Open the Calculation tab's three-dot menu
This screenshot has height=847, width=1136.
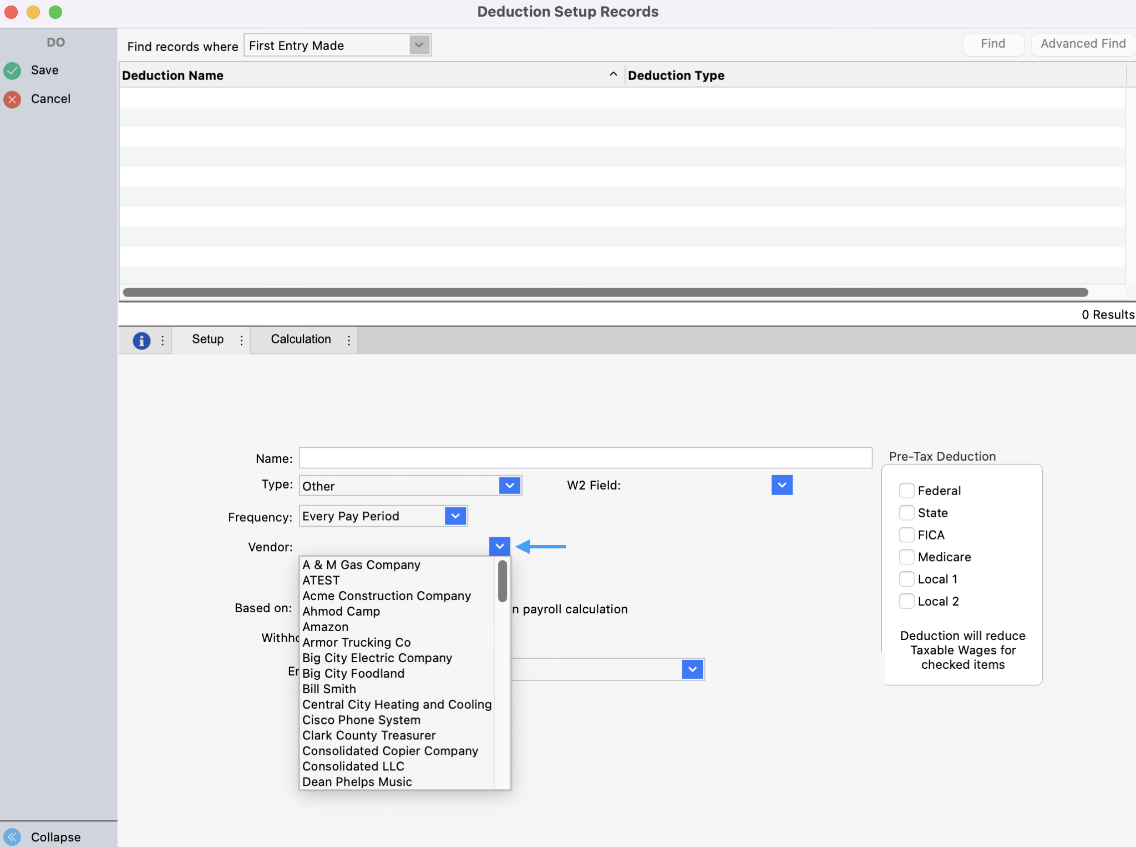[349, 340]
